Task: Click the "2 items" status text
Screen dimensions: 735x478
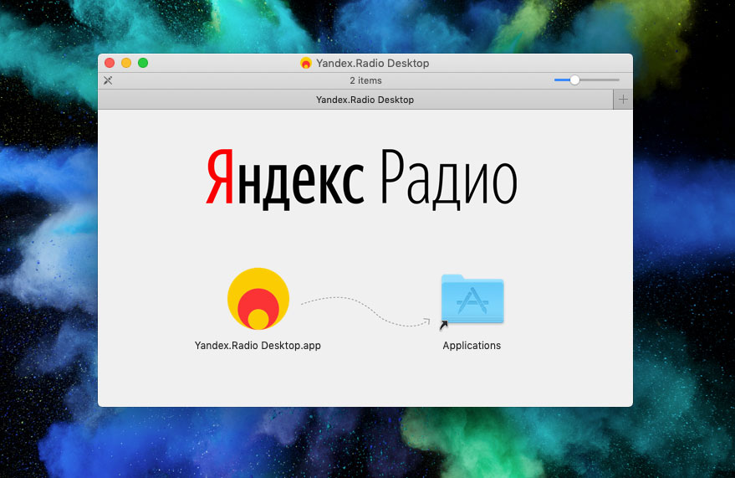Action: (365, 80)
